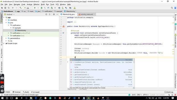Click the Stop square toolbar icon

[55, 8]
